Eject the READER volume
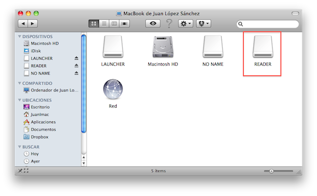Viewport: 317px width, 196px height. click(76, 65)
